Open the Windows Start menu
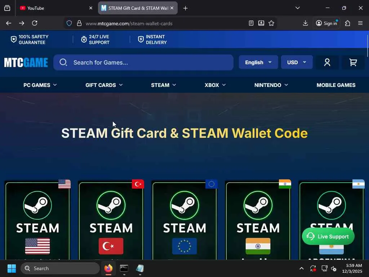 [12, 268]
